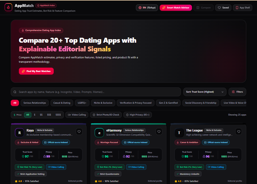Click eHarmony's Strict Questionnaire badge

pos(108,174)
